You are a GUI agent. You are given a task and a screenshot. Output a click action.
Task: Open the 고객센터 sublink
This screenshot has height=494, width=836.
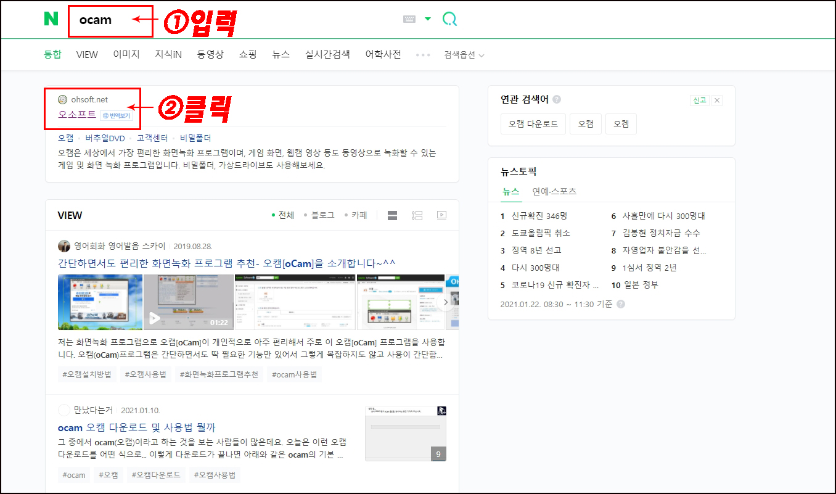point(152,138)
